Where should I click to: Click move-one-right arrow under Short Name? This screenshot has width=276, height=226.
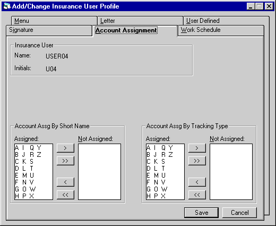[x=65, y=148]
